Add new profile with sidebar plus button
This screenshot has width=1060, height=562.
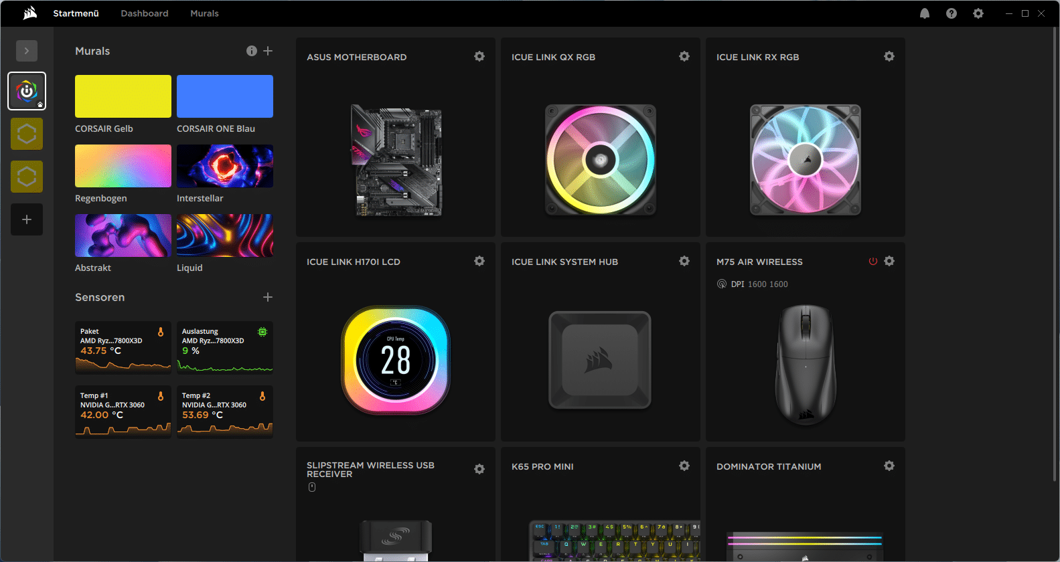coord(27,219)
